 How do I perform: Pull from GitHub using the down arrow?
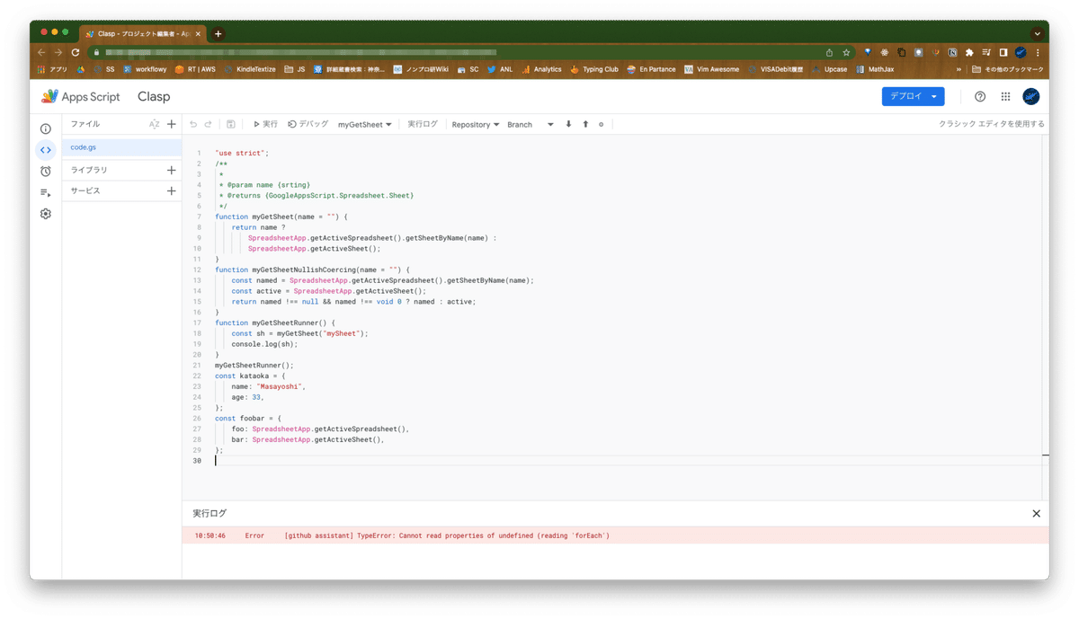coord(568,124)
